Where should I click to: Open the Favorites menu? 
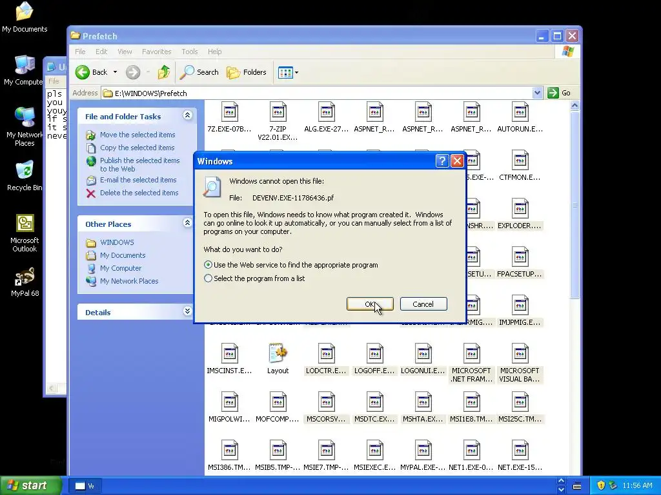pos(156,52)
